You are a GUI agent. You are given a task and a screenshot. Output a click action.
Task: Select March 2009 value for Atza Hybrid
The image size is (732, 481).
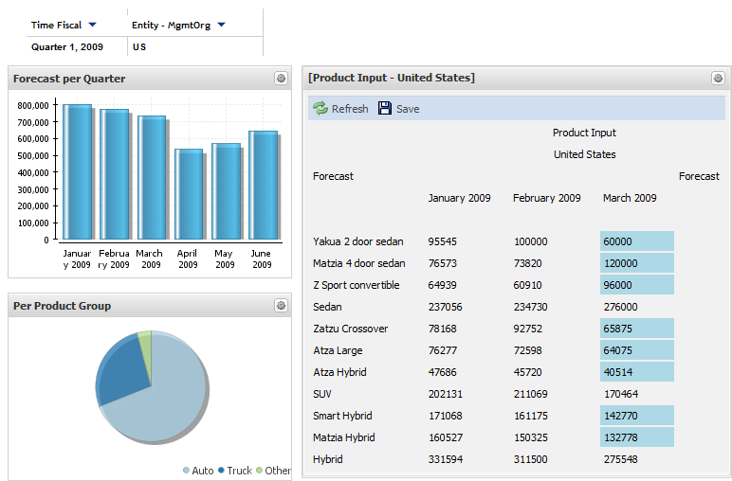pyautogui.click(x=636, y=372)
